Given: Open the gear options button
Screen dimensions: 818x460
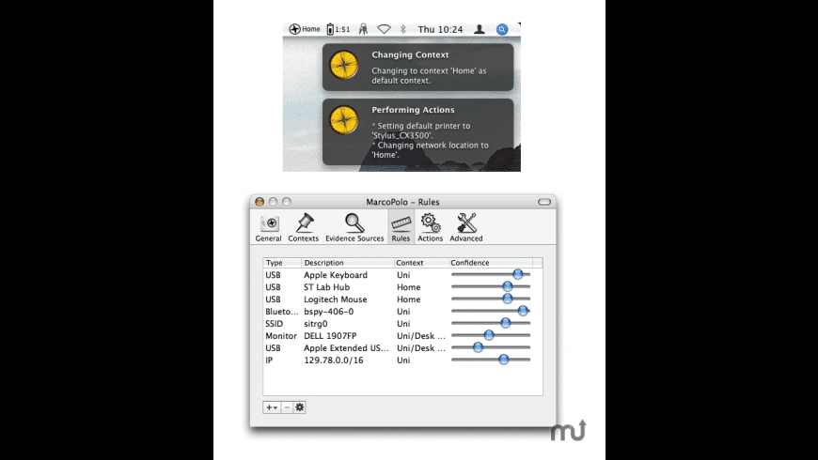Looking at the screenshot, I should pyautogui.click(x=299, y=407).
